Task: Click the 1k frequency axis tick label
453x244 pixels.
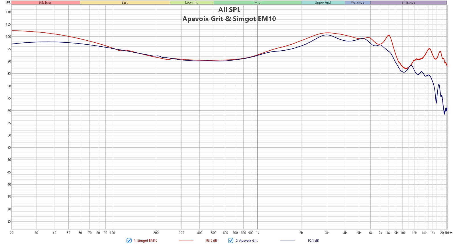Action: point(258,233)
